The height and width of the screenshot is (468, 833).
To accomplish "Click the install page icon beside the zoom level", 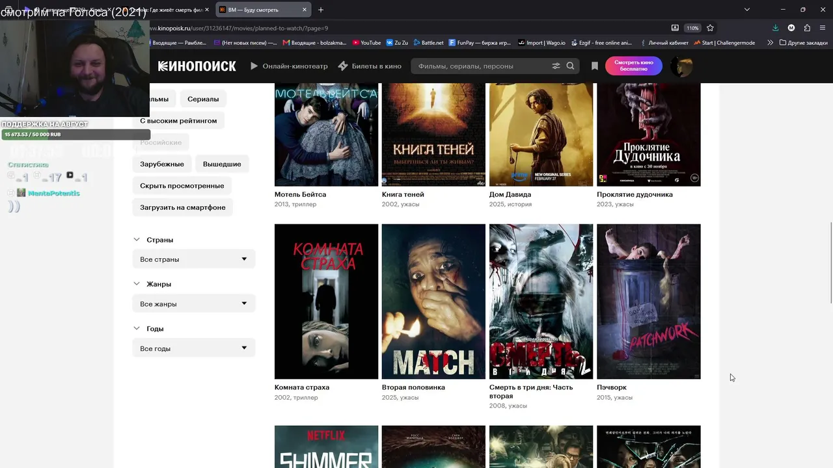I will (x=675, y=28).
